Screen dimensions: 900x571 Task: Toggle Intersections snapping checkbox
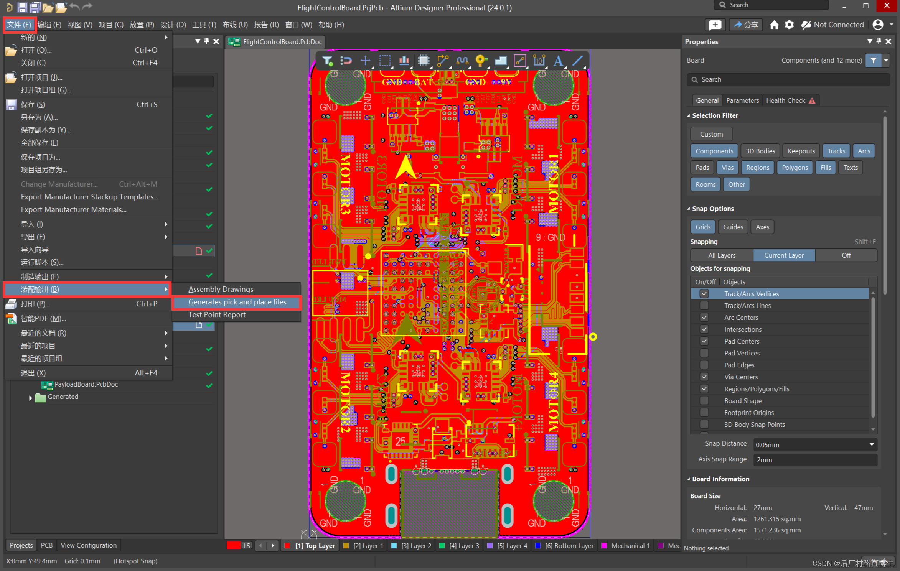[x=704, y=329]
